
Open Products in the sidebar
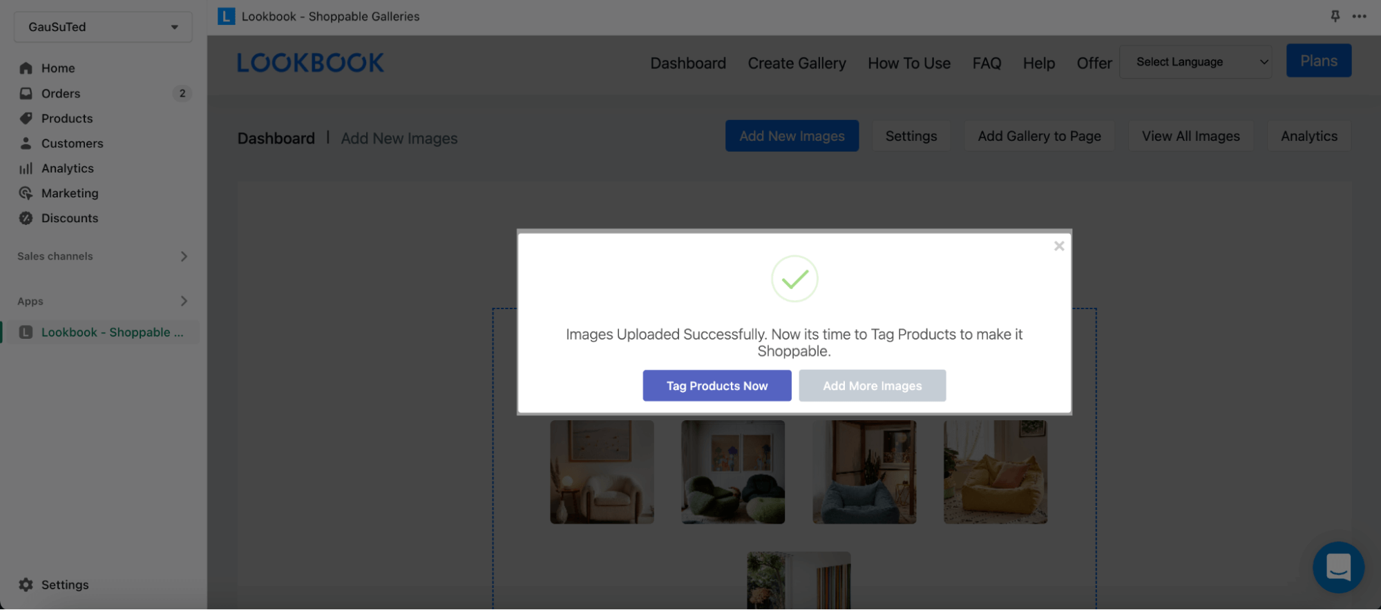click(67, 118)
